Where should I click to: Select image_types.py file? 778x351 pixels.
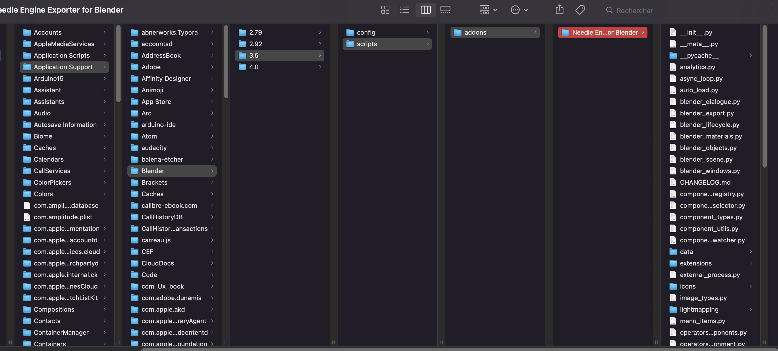710,298
